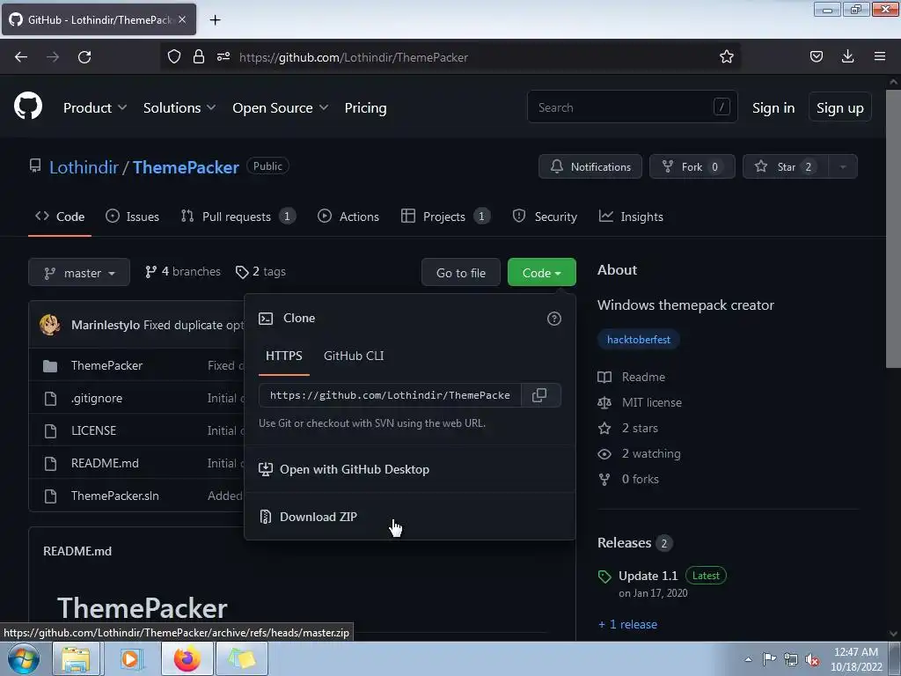Click the padlock site security icon
The height and width of the screenshot is (676, 901).
tap(199, 57)
